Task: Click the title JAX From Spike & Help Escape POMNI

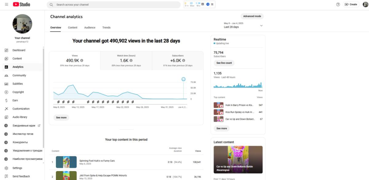Action: [103, 175]
